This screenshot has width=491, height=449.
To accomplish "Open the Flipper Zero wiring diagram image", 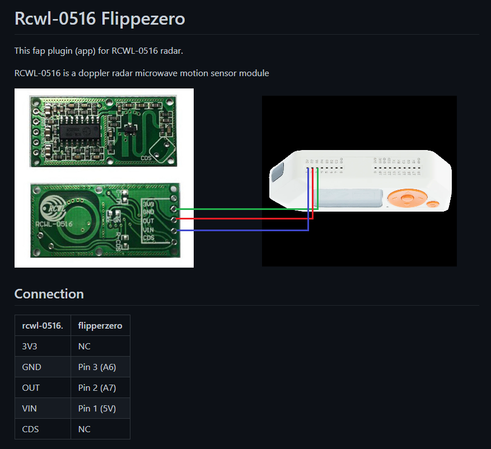I will click(359, 181).
